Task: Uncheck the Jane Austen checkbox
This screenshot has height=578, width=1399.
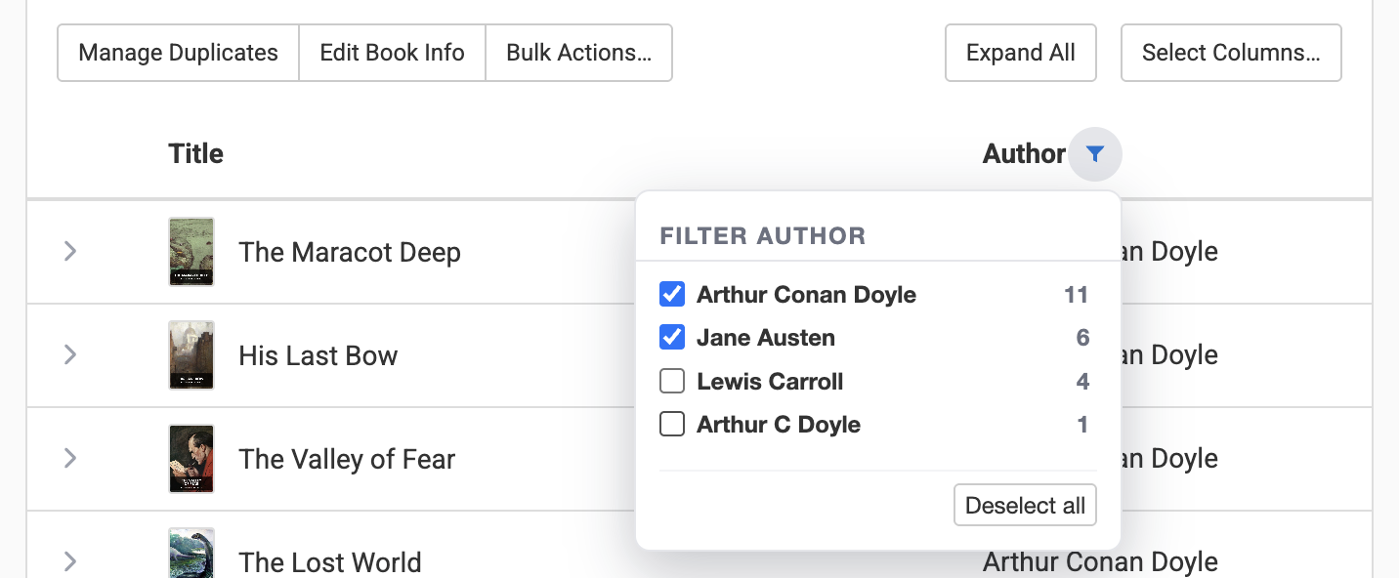Action: click(672, 338)
